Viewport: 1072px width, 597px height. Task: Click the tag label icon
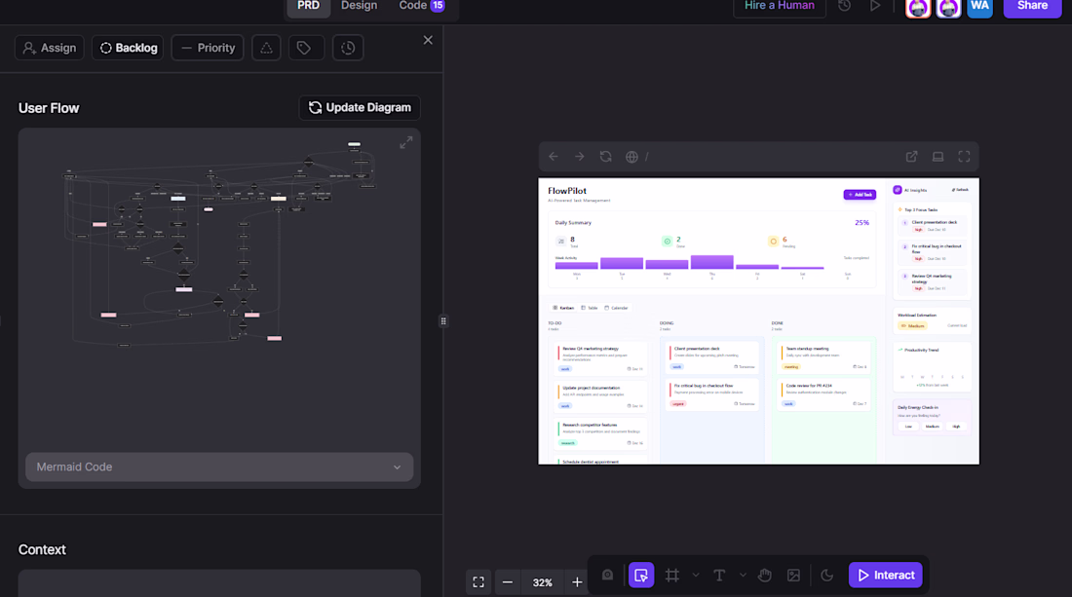click(x=304, y=48)
